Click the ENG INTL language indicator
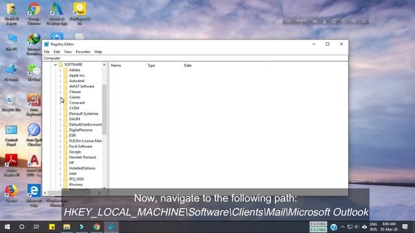 [373, 227]
